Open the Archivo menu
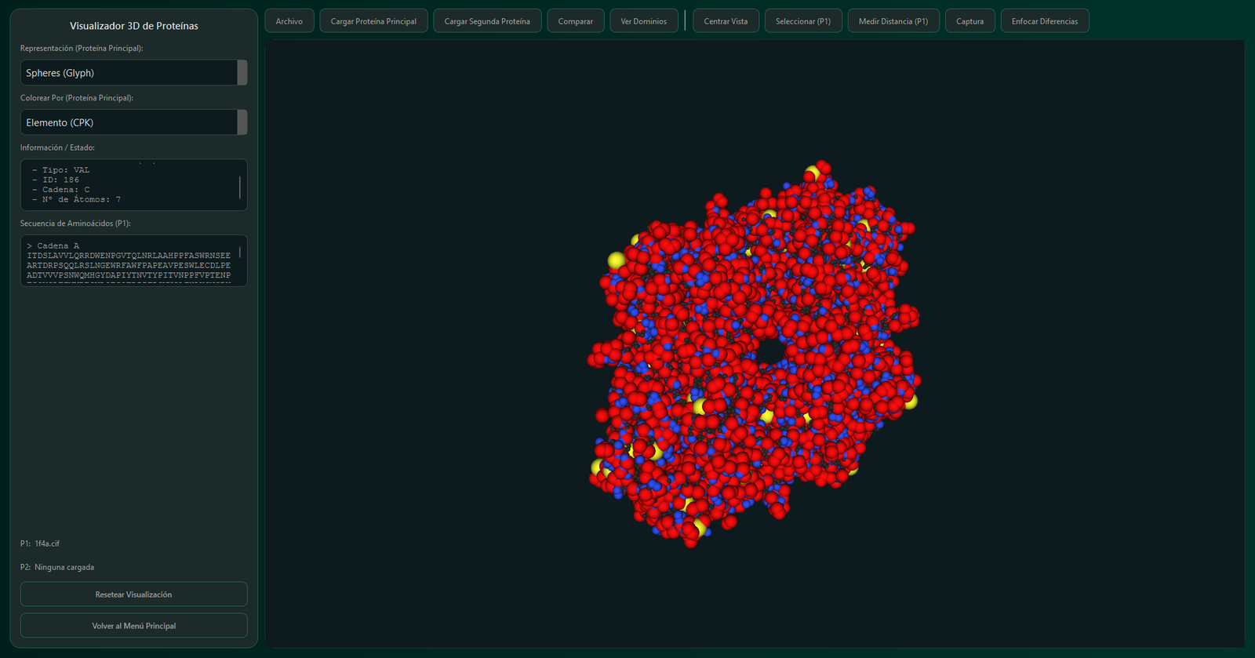The height and width of the screenshot is (658, 1255). click(x=289, y=21)
